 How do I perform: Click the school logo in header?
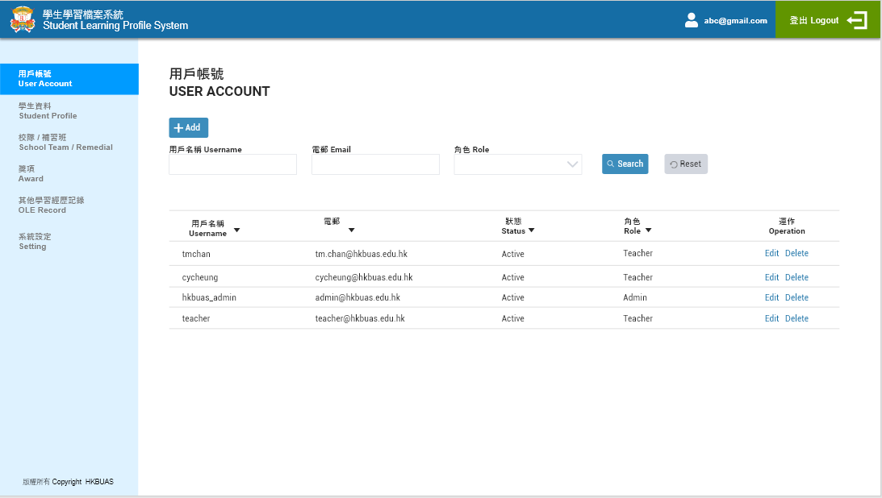23,19
